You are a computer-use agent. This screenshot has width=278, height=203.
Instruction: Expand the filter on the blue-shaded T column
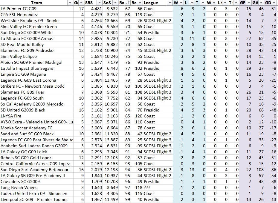pyautogui.click(x=202, y=3)
